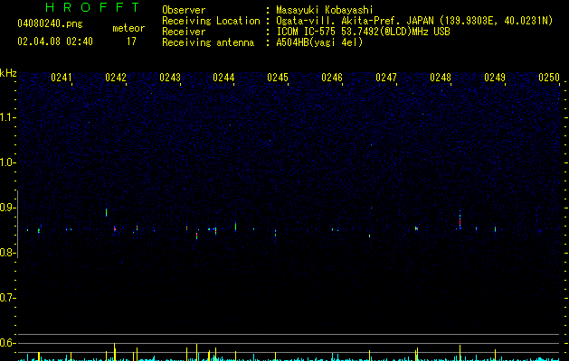Click the Receiver label
Screen dimensions: 569x361
pos(184,32)
